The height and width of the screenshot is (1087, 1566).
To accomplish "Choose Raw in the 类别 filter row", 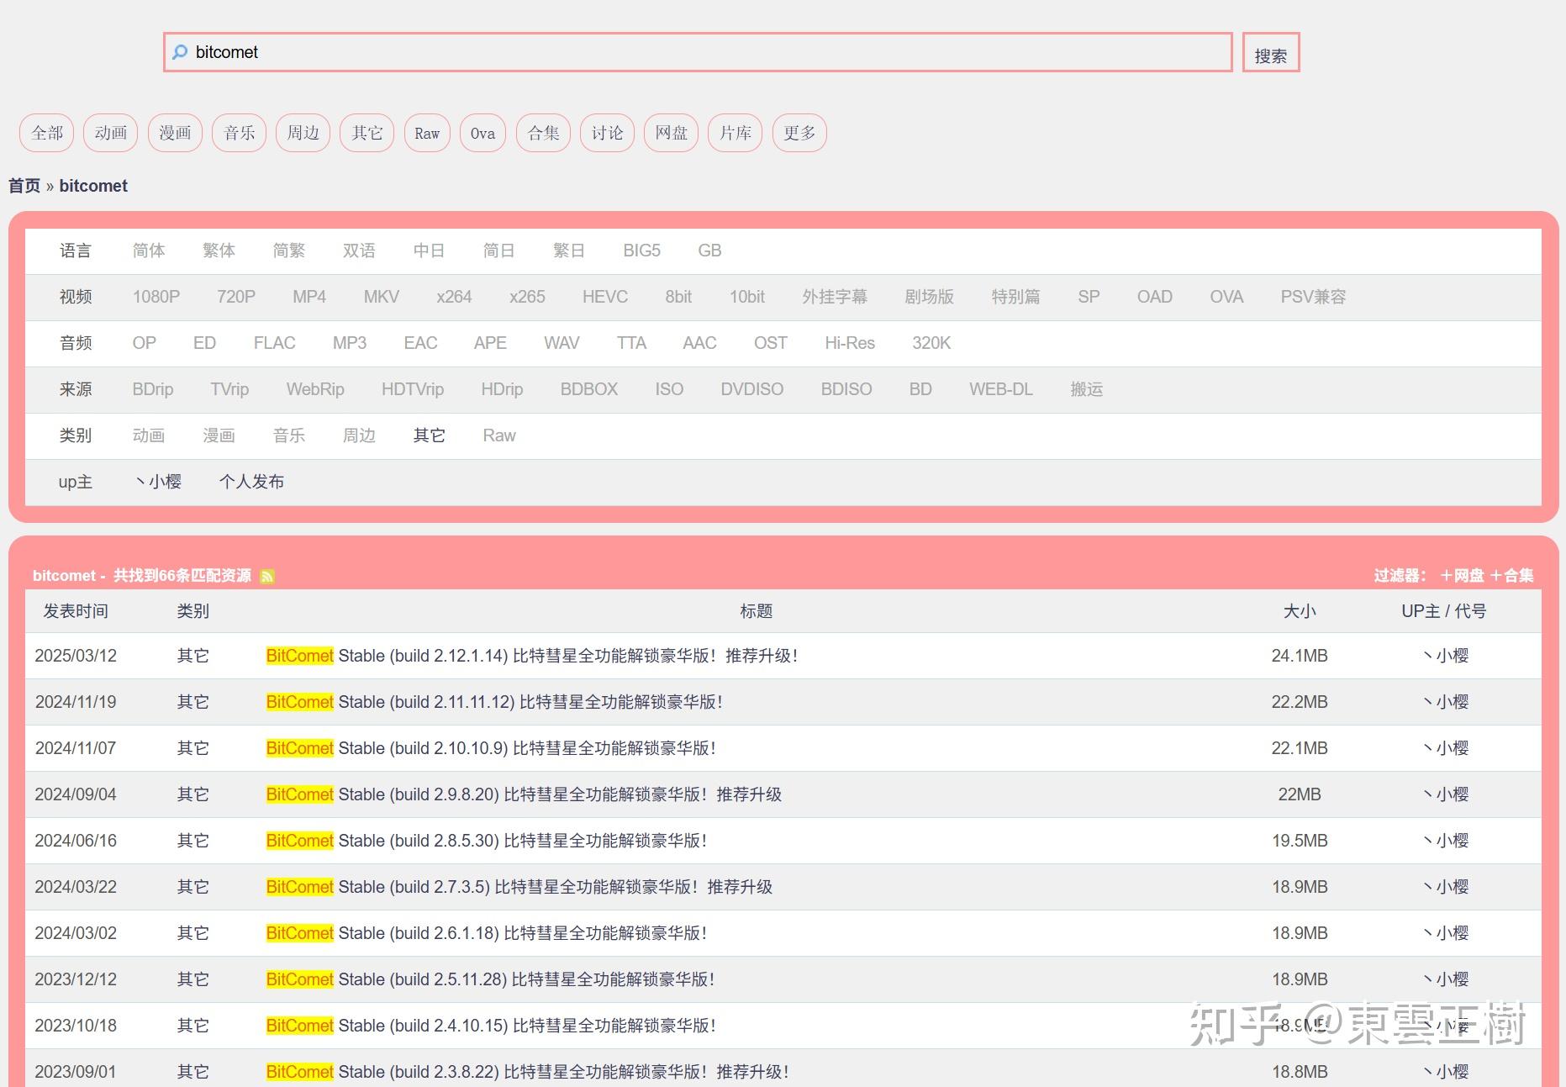I will tap(499, 435).
